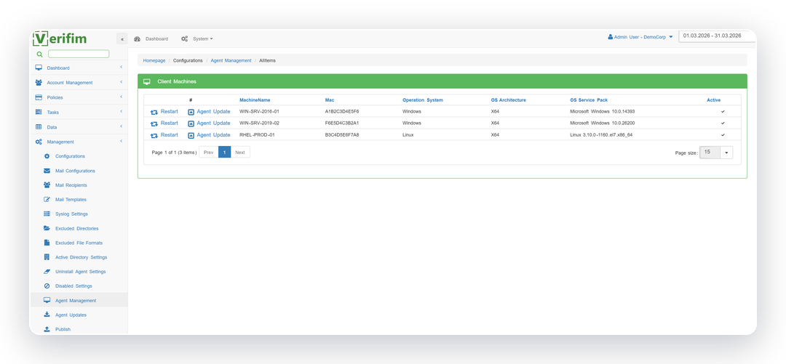The image size is (786, 364).
Task: Click Linux 3.10.0-1160.el7.x86_64 service pack cell
Action: click(x=601, y=135)
